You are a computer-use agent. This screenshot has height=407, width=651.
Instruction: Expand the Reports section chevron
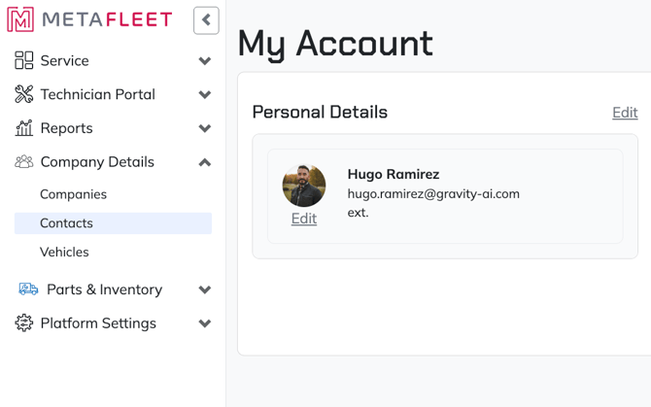pyautogui.click(x=205, y=128)
